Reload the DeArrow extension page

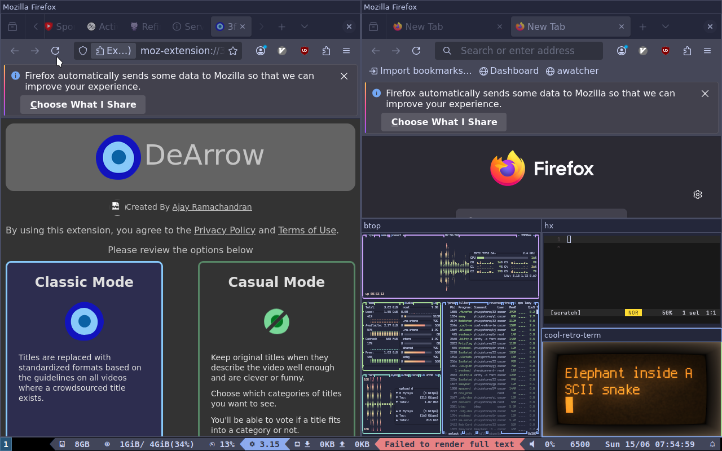55,51
